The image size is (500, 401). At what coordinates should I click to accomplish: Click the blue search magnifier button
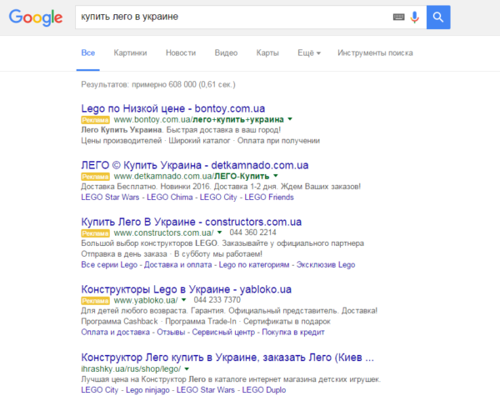coord(438,18)
